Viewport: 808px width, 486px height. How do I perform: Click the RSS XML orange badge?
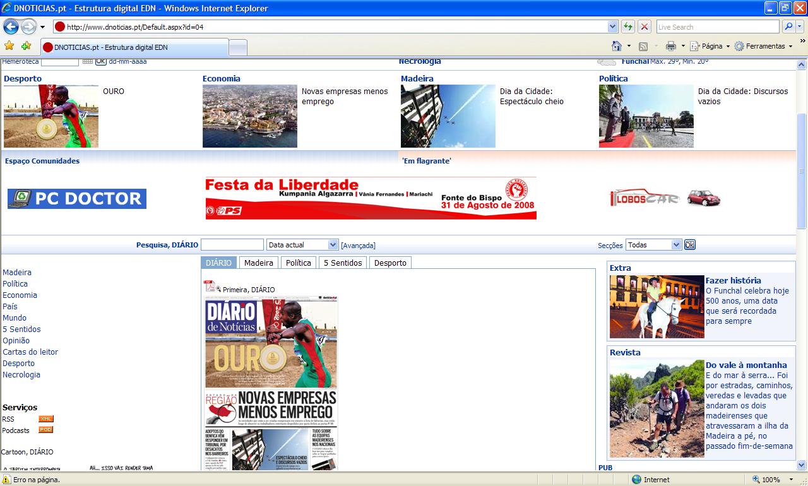tap(46, 419)
